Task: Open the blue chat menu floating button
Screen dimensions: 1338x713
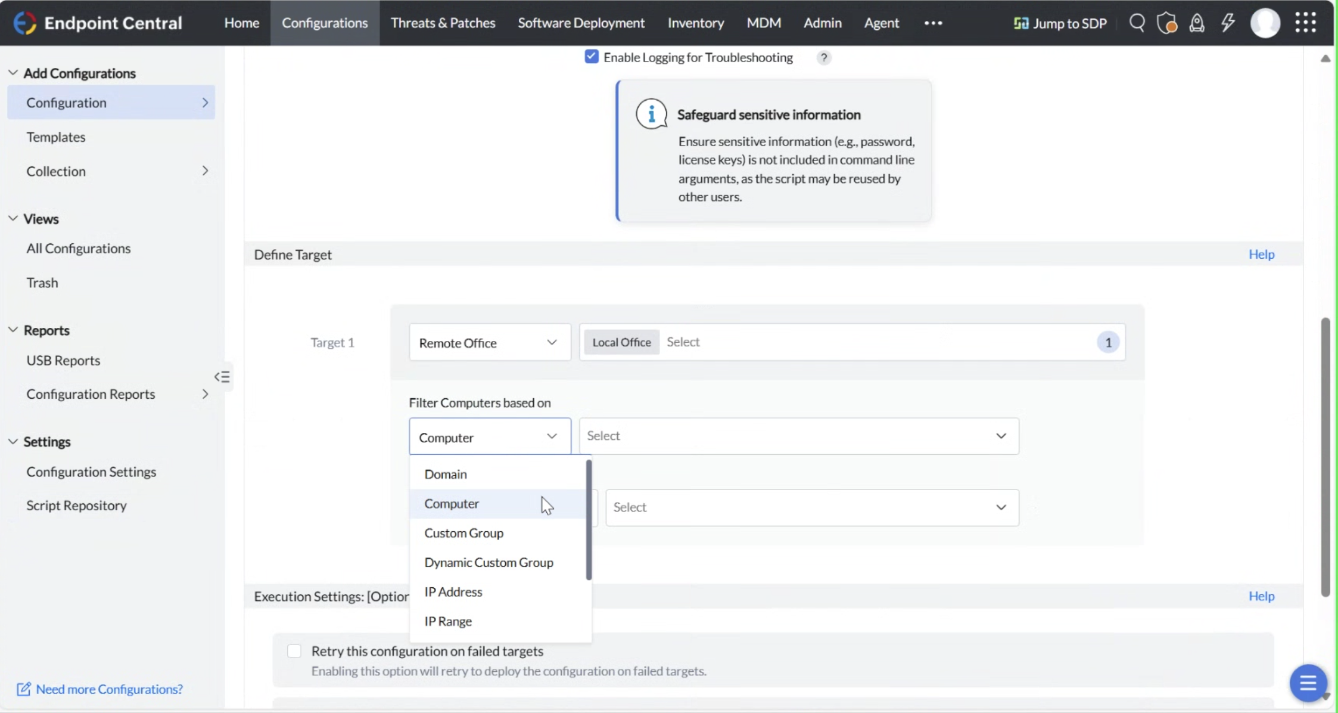Action: 1308,683
